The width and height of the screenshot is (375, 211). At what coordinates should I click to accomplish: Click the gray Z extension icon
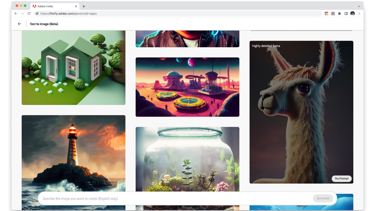tap(333, 13)
